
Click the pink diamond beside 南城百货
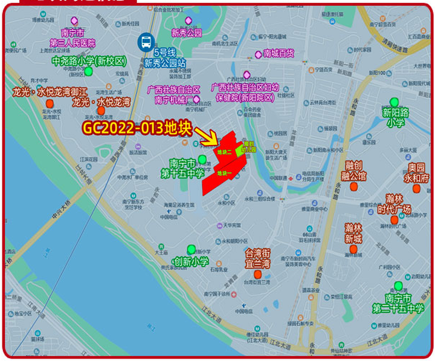click(x=258, y=53)
